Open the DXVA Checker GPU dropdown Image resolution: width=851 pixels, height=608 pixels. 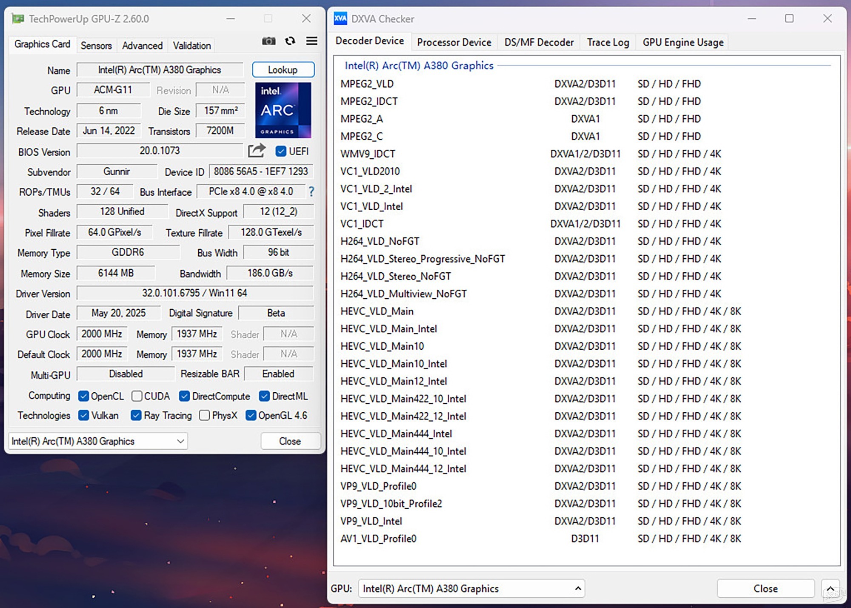tap(471, 588)
